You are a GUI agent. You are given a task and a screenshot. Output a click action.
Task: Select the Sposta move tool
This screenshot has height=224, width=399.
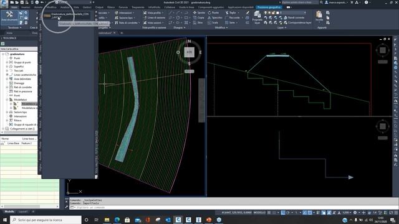pos(199,12)
